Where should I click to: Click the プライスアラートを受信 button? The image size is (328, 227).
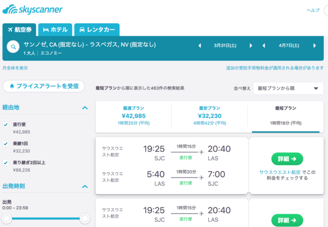44,86
